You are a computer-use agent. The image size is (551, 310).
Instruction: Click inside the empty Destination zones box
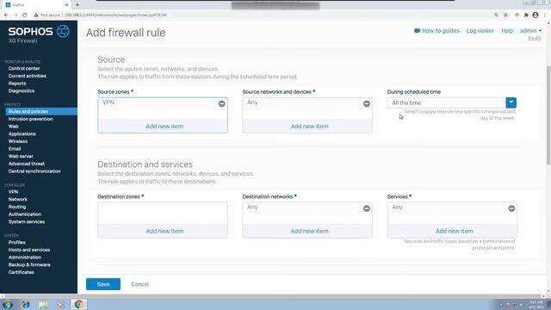pos(163,213)
